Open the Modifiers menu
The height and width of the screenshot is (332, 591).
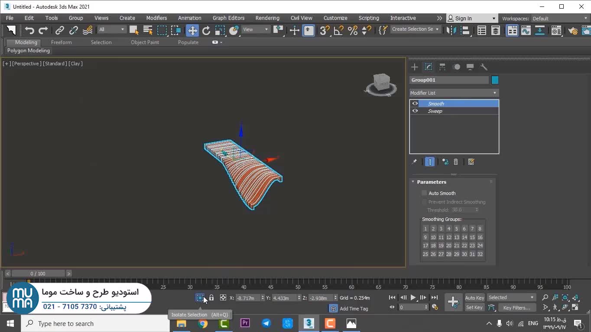[x=156, y=18]
